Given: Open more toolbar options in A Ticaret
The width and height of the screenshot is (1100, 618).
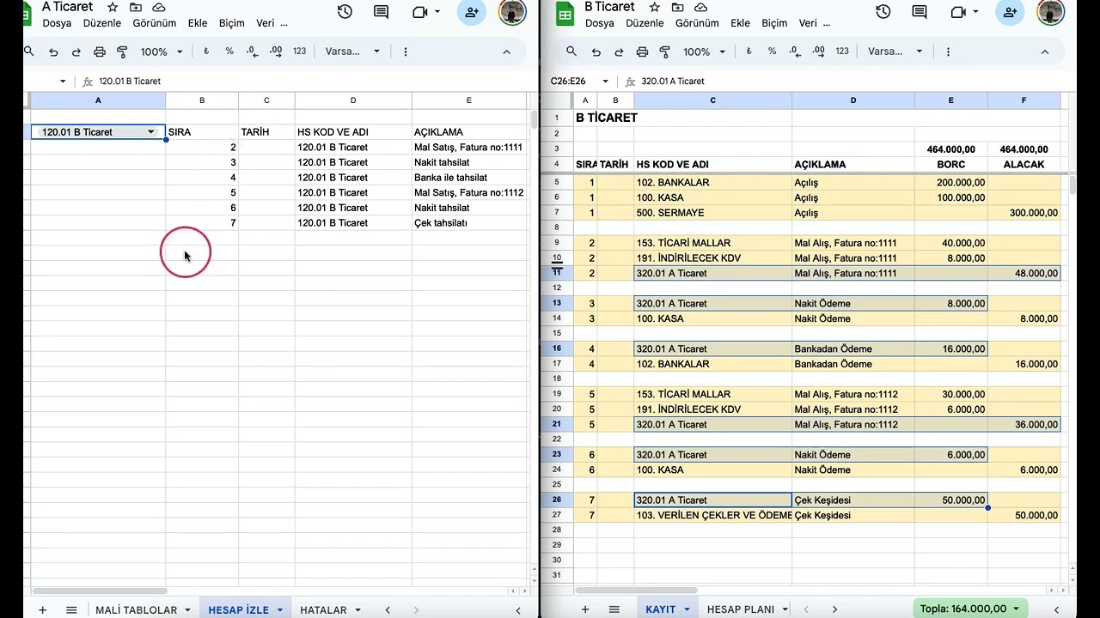Looking at the screenshot, I should (x=406, y=51).
